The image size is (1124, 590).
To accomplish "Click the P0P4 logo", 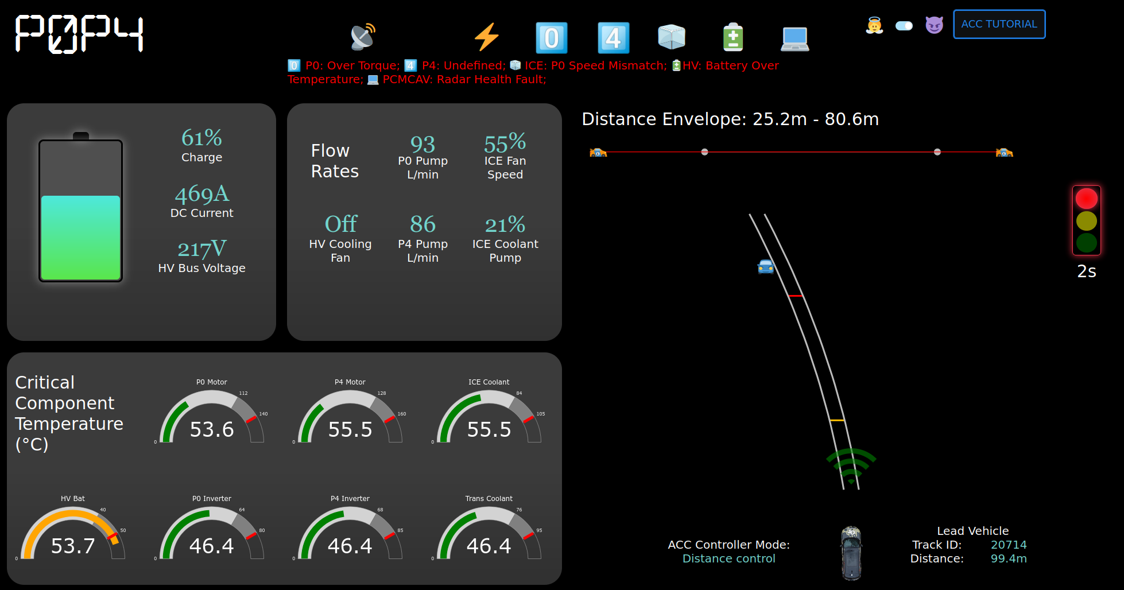I will [79, 34].
